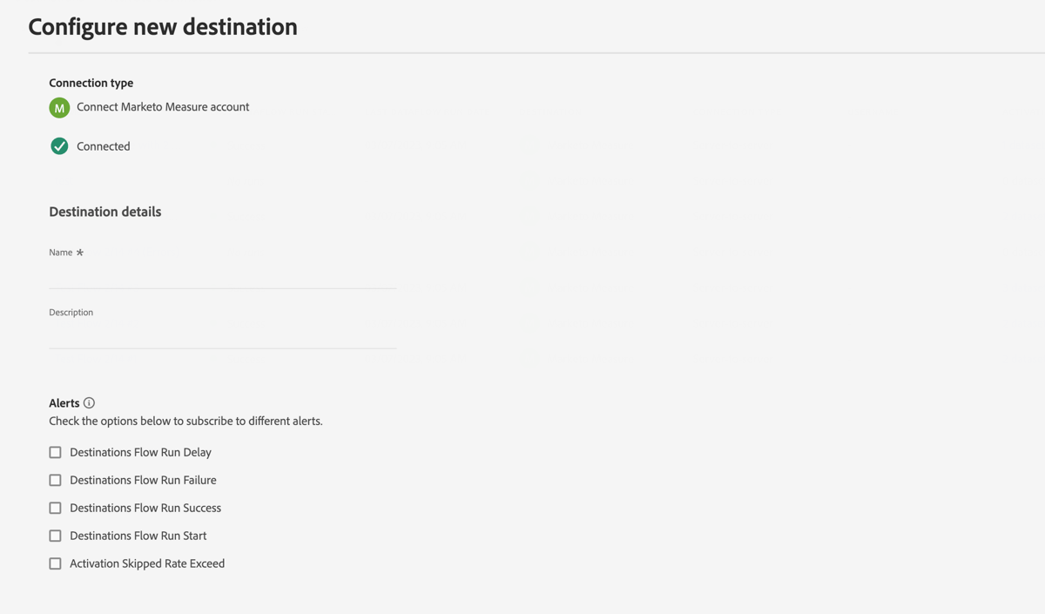Click the Description field label
Image resolution: width=1045 pixels, height=614 pixels.
point(71,312)
